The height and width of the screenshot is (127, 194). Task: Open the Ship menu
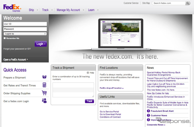coord(32,10)
